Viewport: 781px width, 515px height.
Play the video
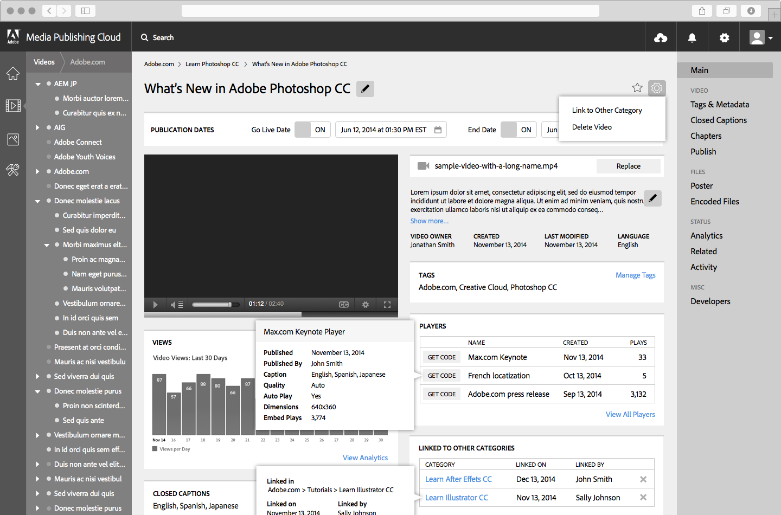[x=155, y=305]
